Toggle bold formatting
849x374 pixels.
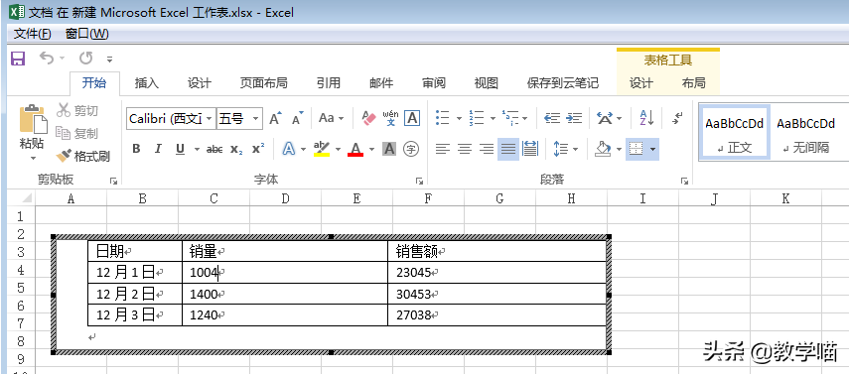pyautogui.click(x=136, y=149)
